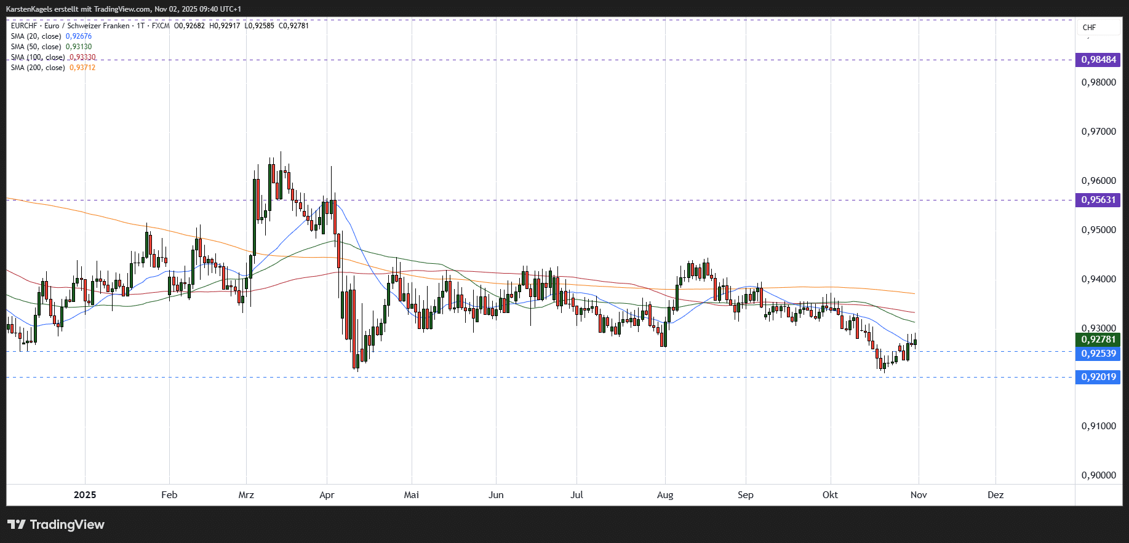Screen dimensions: 1129x543
Task: Open the CHF currency selector
Action: tap(1090, 28)
